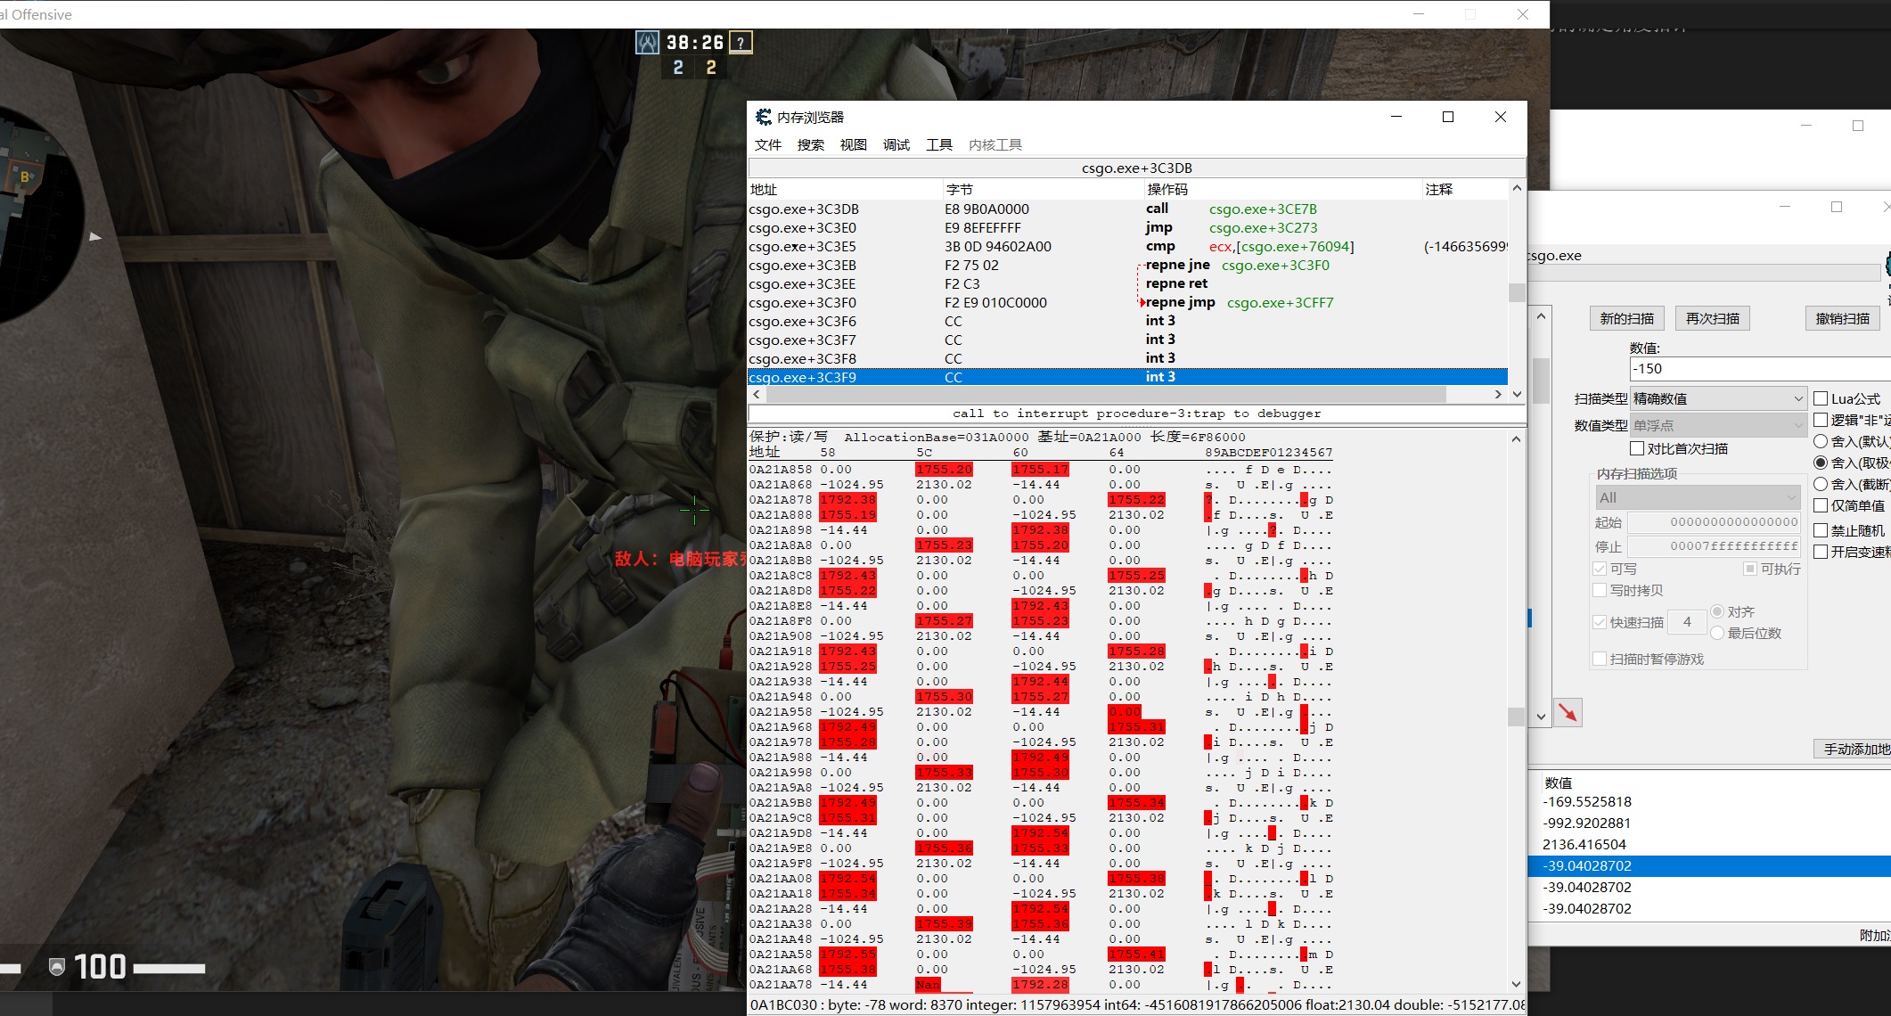Toggle the 快速扫描 checkbox
The height and width of the screenshot is (1016, 1891).
[1600, 622]
